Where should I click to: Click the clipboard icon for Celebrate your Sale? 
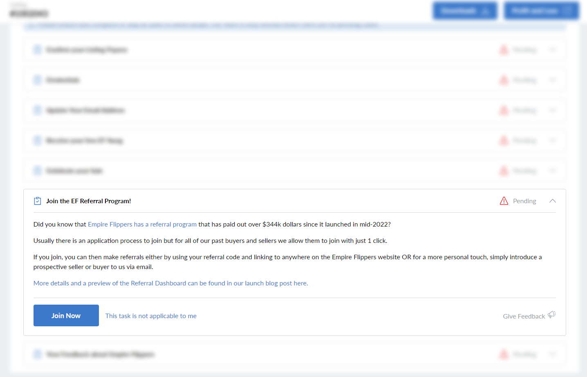coord(38,171)
